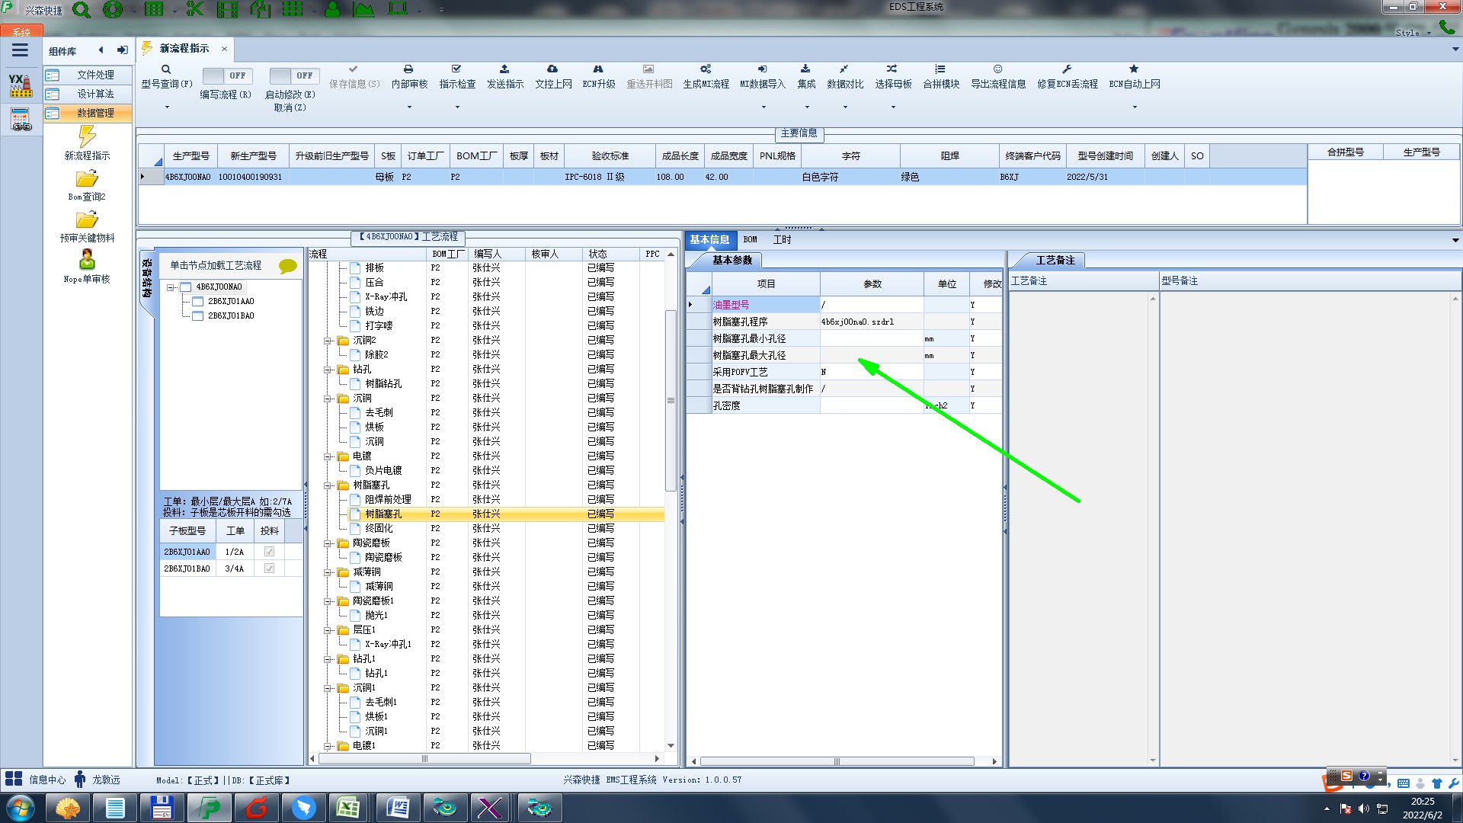Click the 发送指示 upload icon

504,69
